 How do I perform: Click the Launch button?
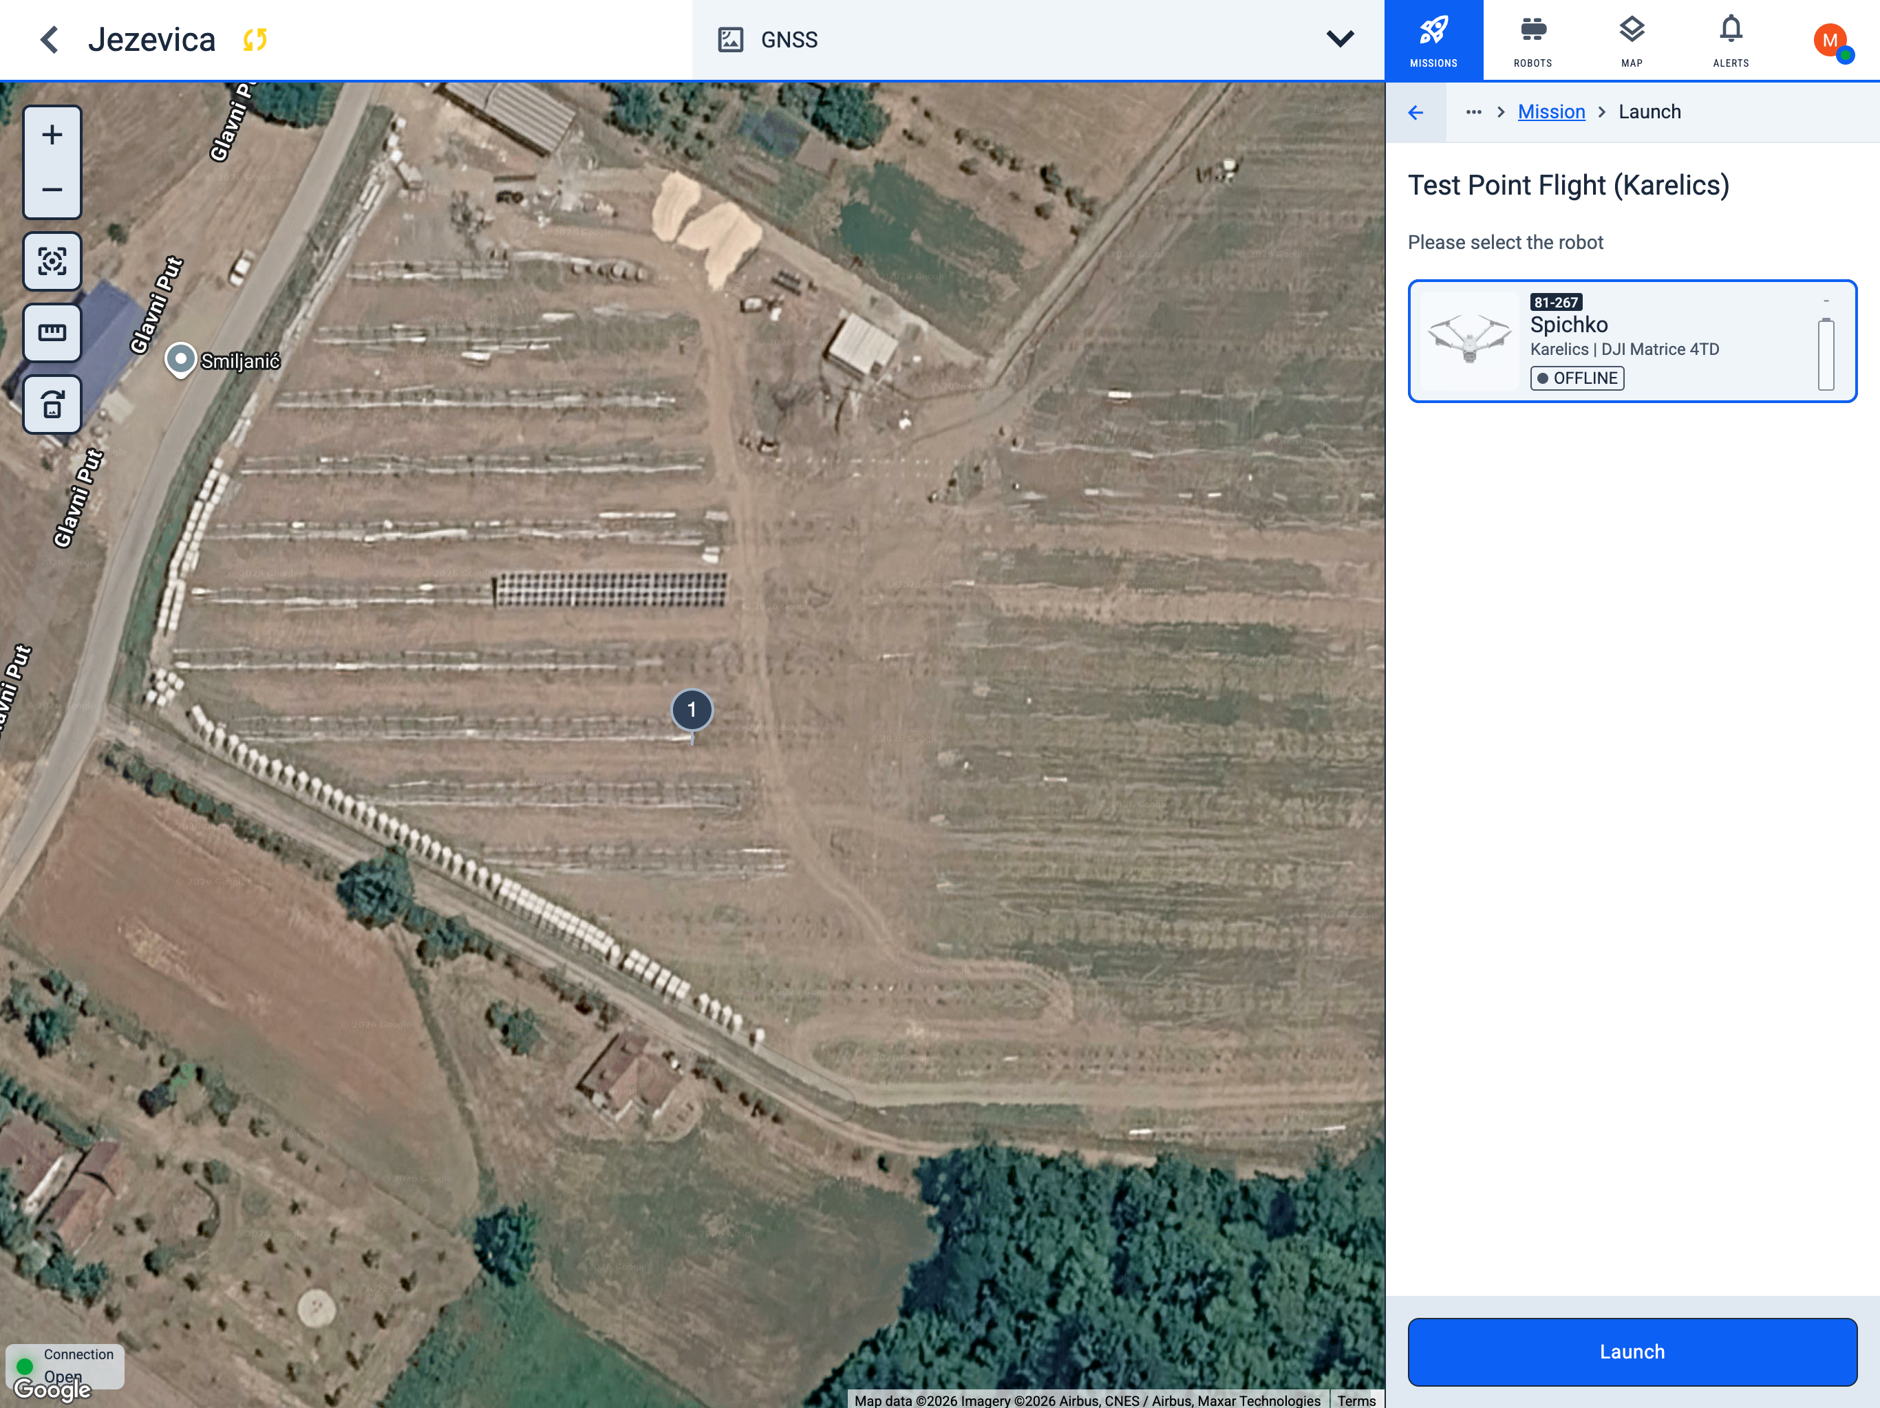coord(1632,1351)
